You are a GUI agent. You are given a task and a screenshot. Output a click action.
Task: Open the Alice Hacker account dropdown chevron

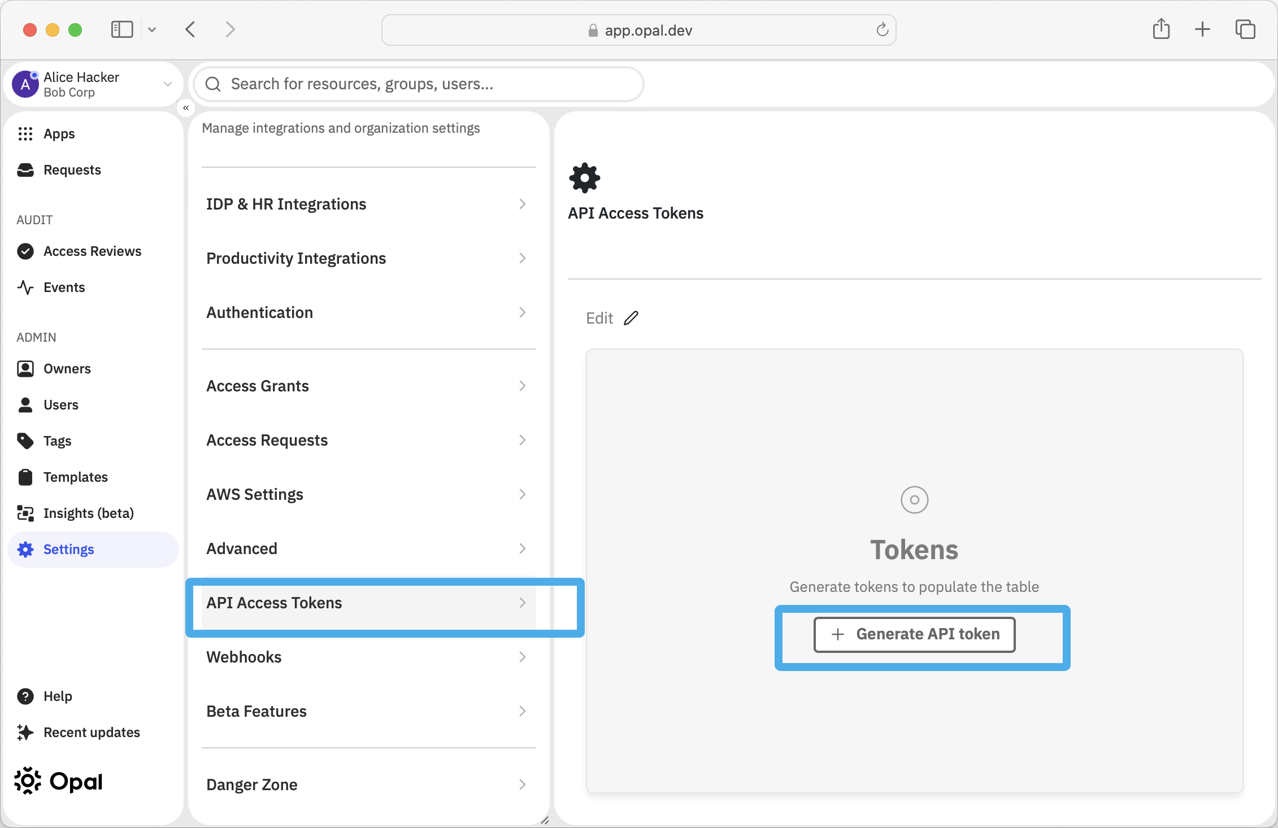pos(168,84)
